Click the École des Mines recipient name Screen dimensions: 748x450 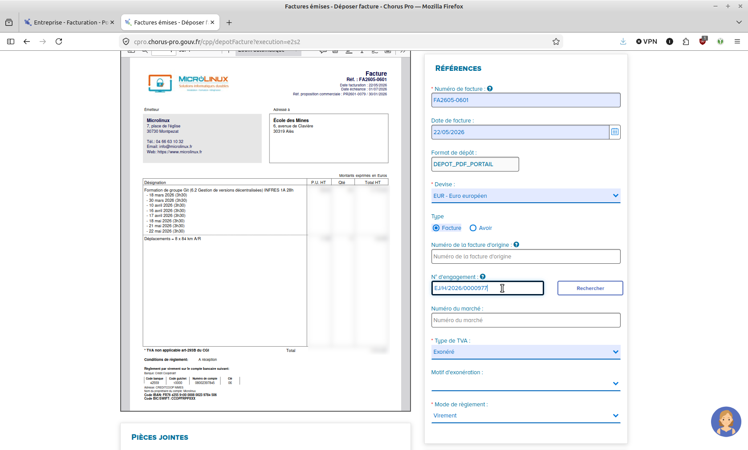coord(291,120)
